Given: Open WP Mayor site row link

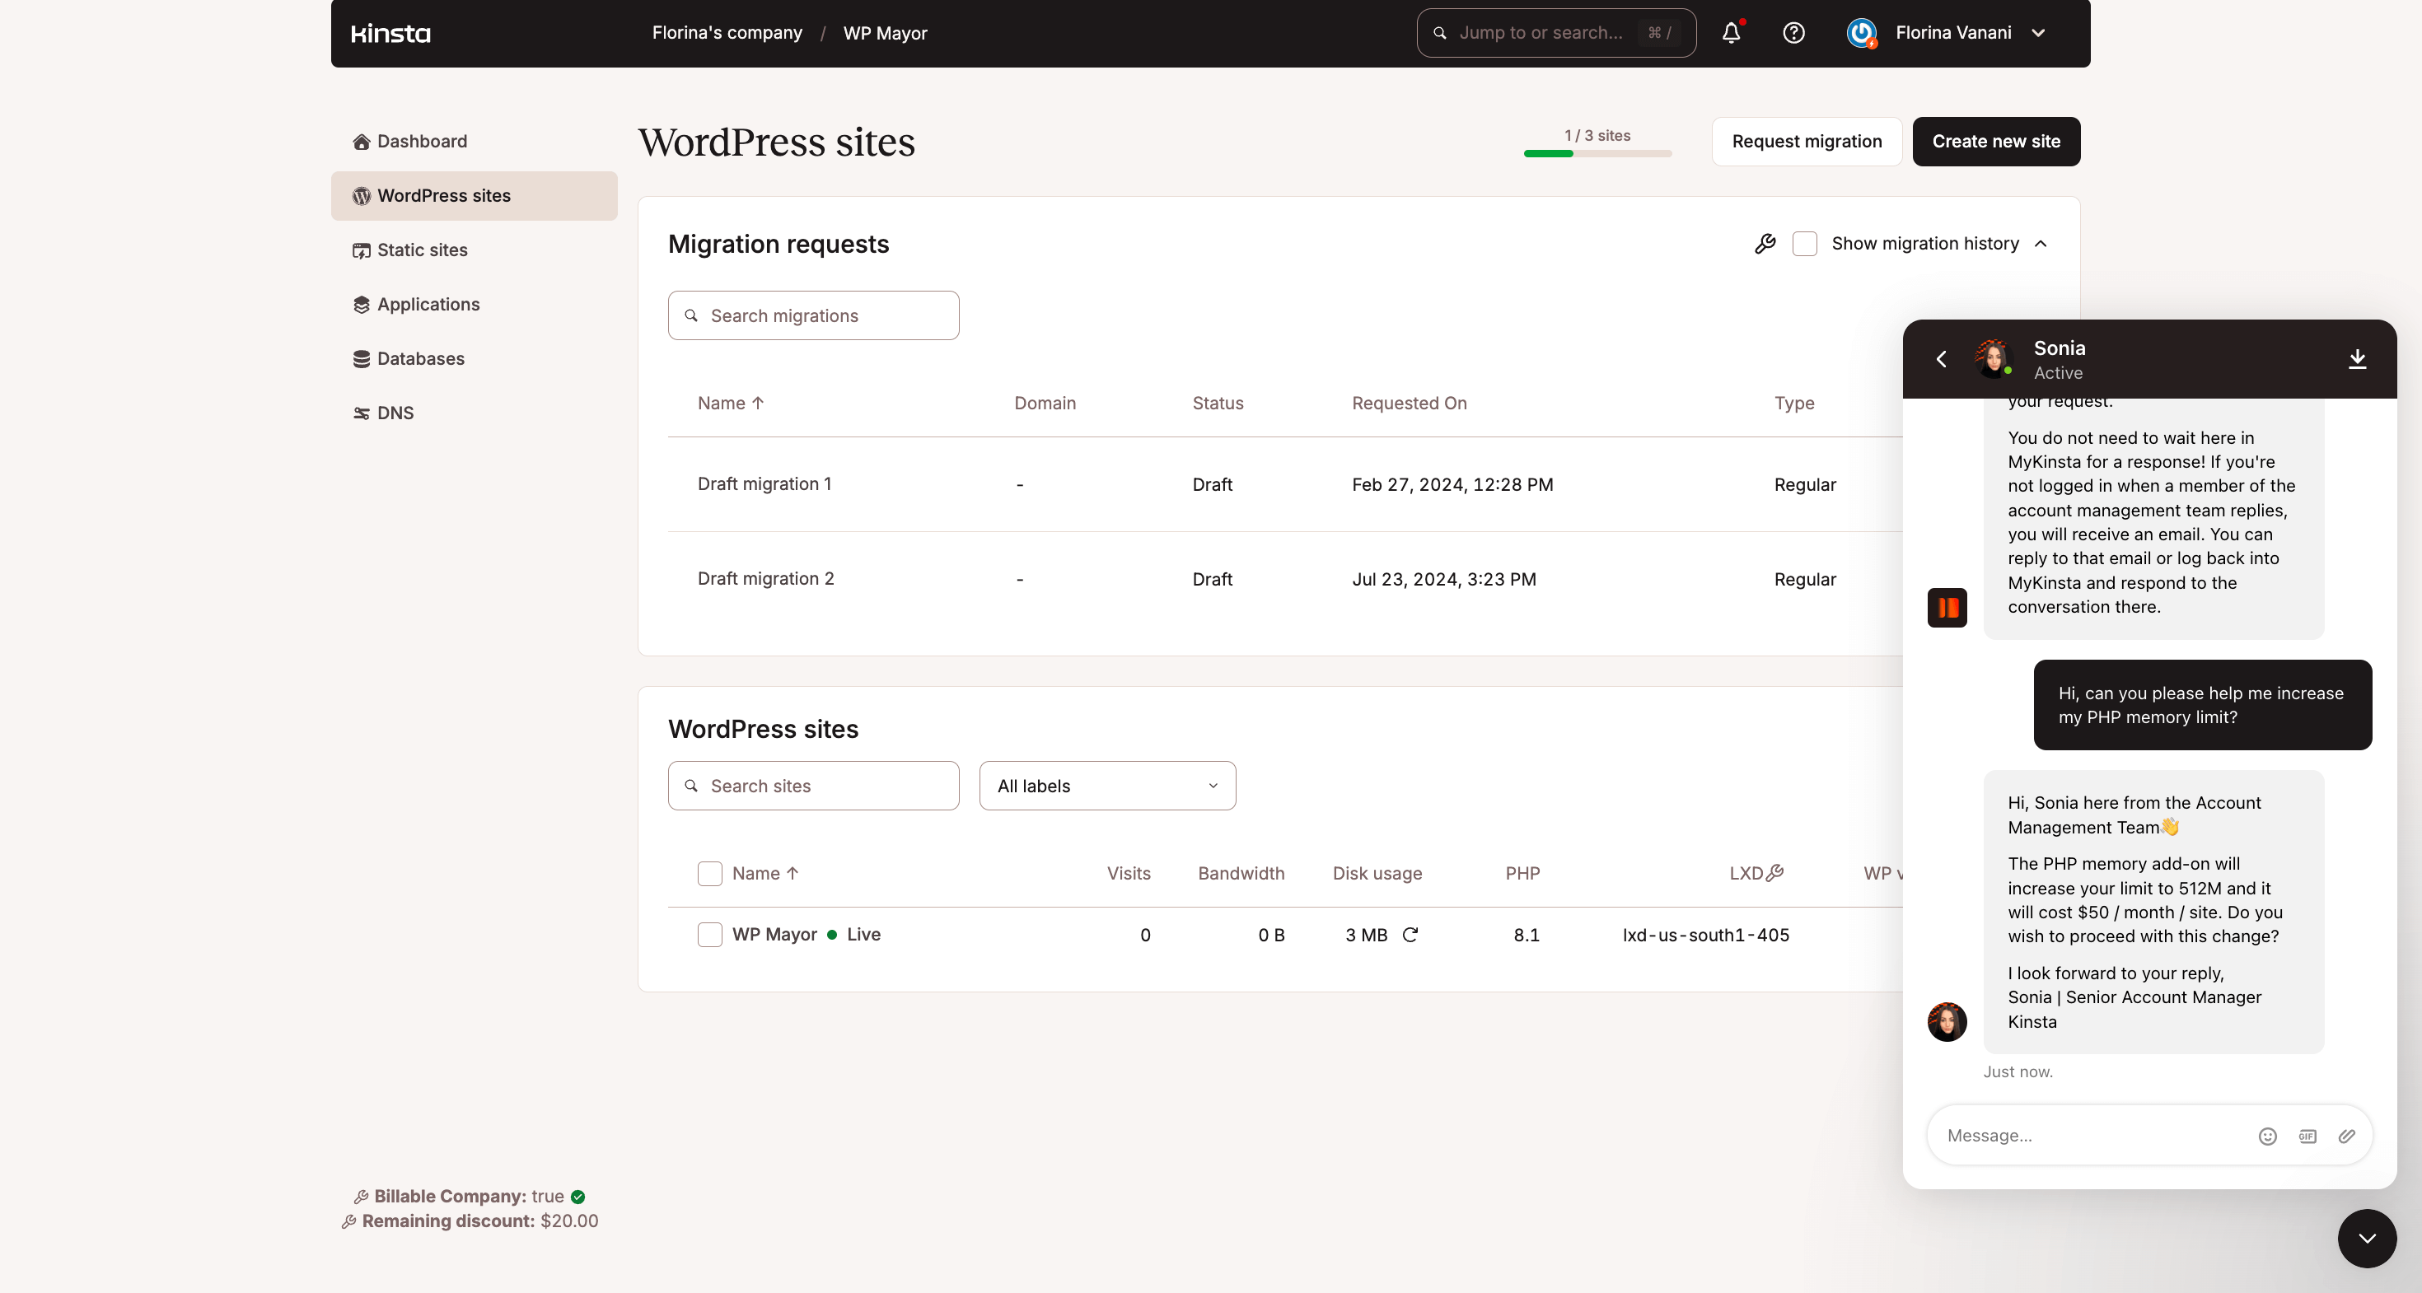Looking at the screenshot, I should 774,935.
